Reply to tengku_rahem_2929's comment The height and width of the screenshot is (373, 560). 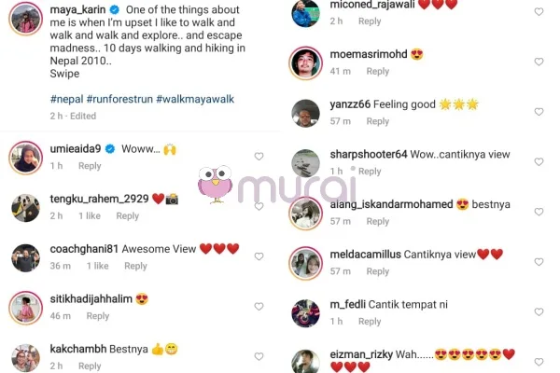click(x=128, y=216)
